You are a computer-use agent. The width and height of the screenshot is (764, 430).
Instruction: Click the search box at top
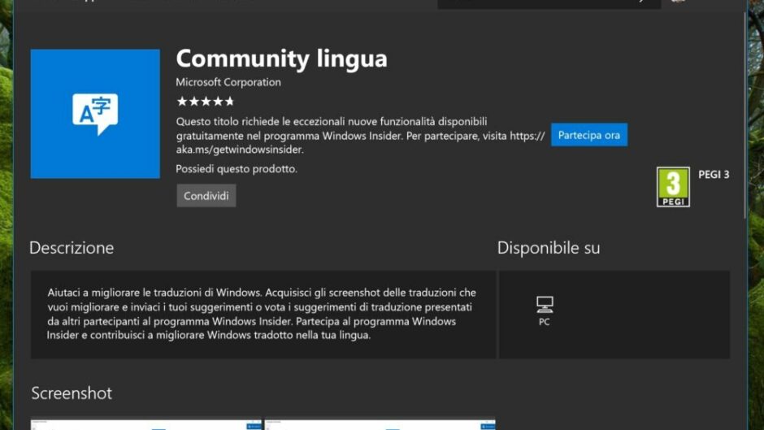click(x=549, y=4)
